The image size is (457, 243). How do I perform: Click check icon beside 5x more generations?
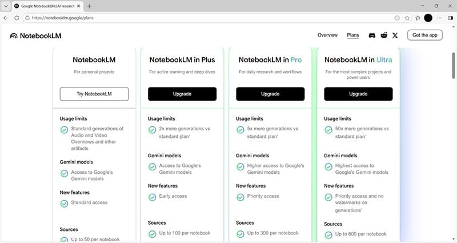[240, 130]
